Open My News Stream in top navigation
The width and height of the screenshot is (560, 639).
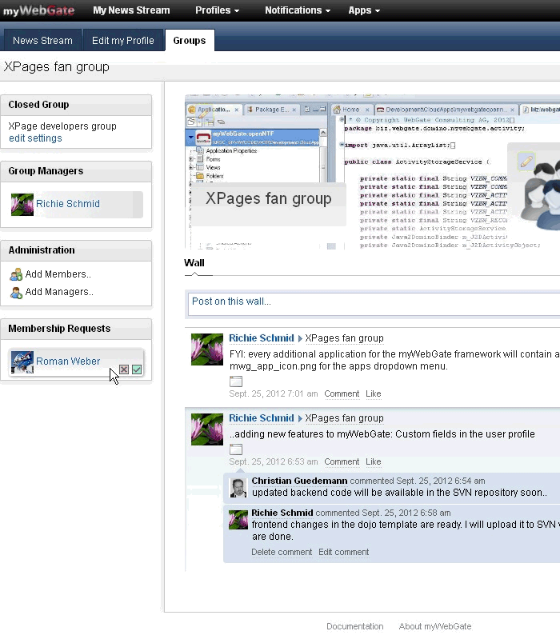point(131,10)
